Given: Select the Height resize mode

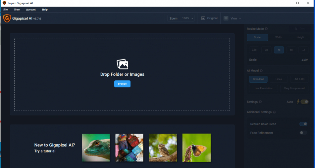Looking at the screenshot, I should tap(300, 37).
